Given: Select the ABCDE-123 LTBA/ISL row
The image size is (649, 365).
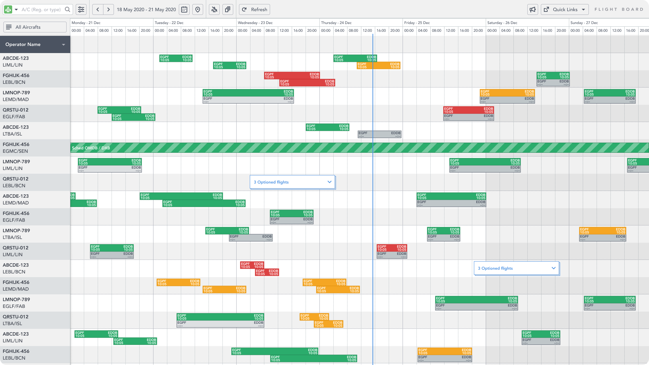Looking at the screenshot, I should tap(35, 130).
